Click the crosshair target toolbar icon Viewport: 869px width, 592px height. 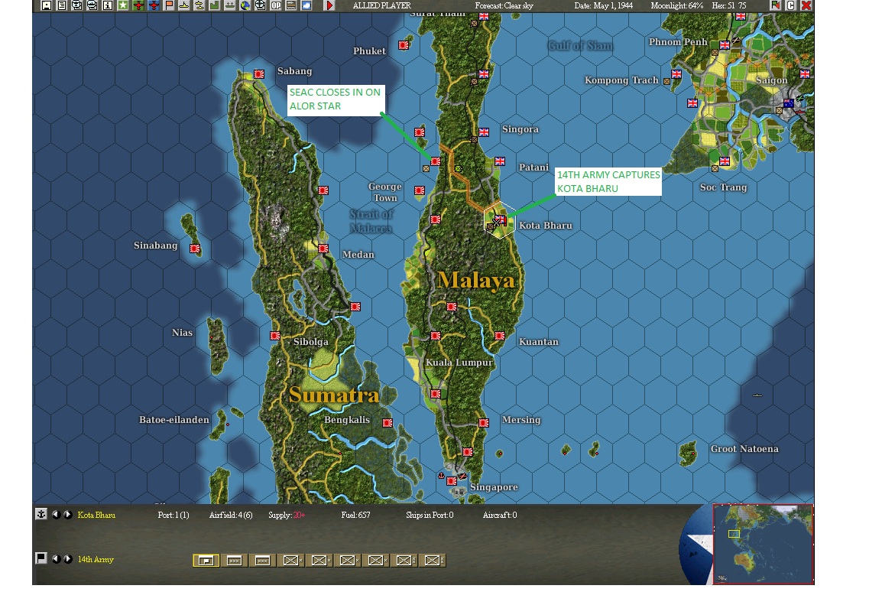[260, 5]
